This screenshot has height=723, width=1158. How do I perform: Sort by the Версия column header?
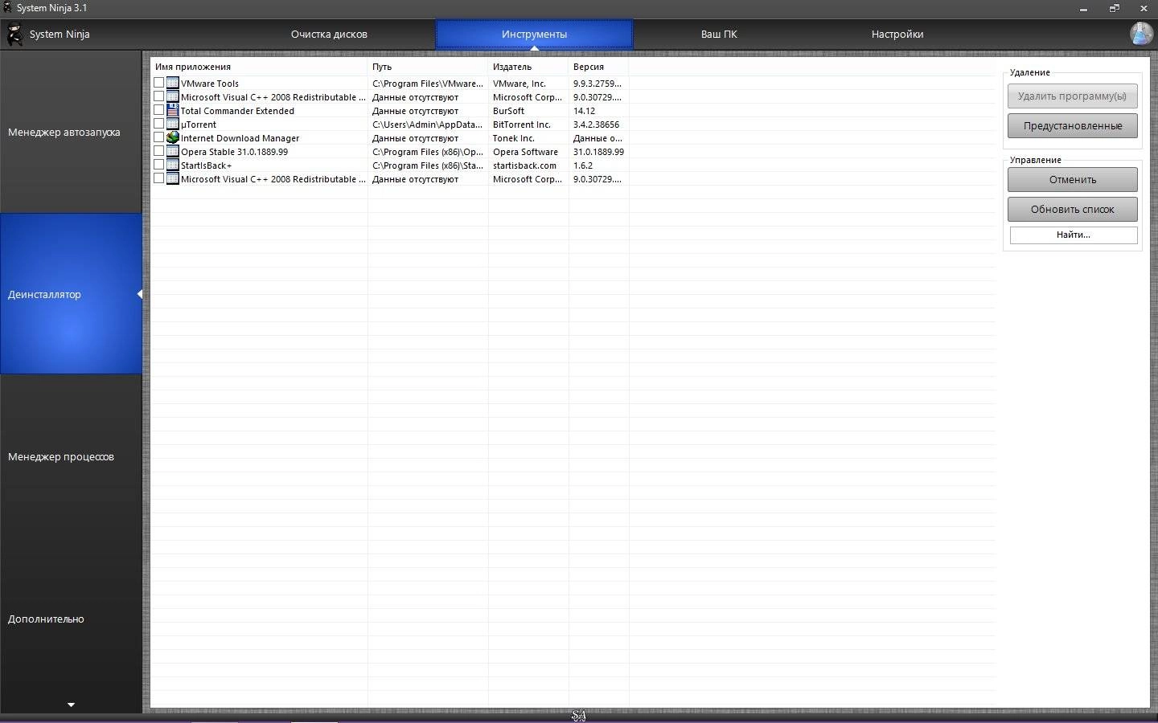coord(598,67)
